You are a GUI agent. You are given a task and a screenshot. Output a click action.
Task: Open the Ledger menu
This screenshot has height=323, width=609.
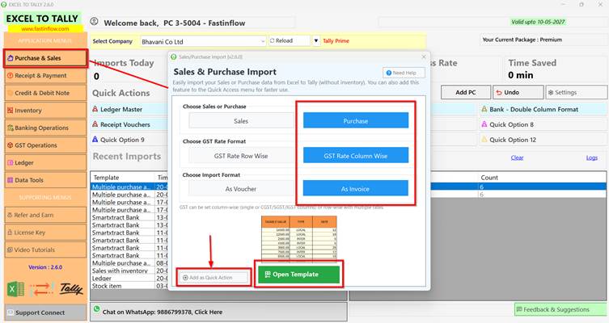point(45,163)
